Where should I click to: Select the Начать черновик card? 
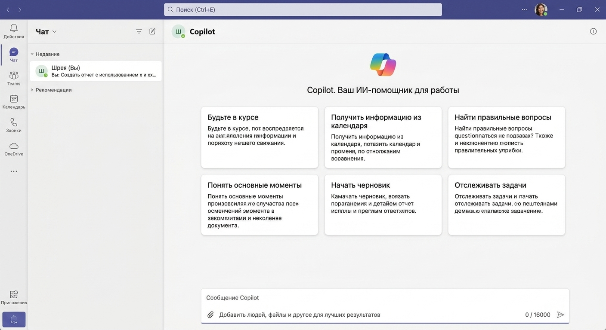pyautogui.click(x=383, y=205)
